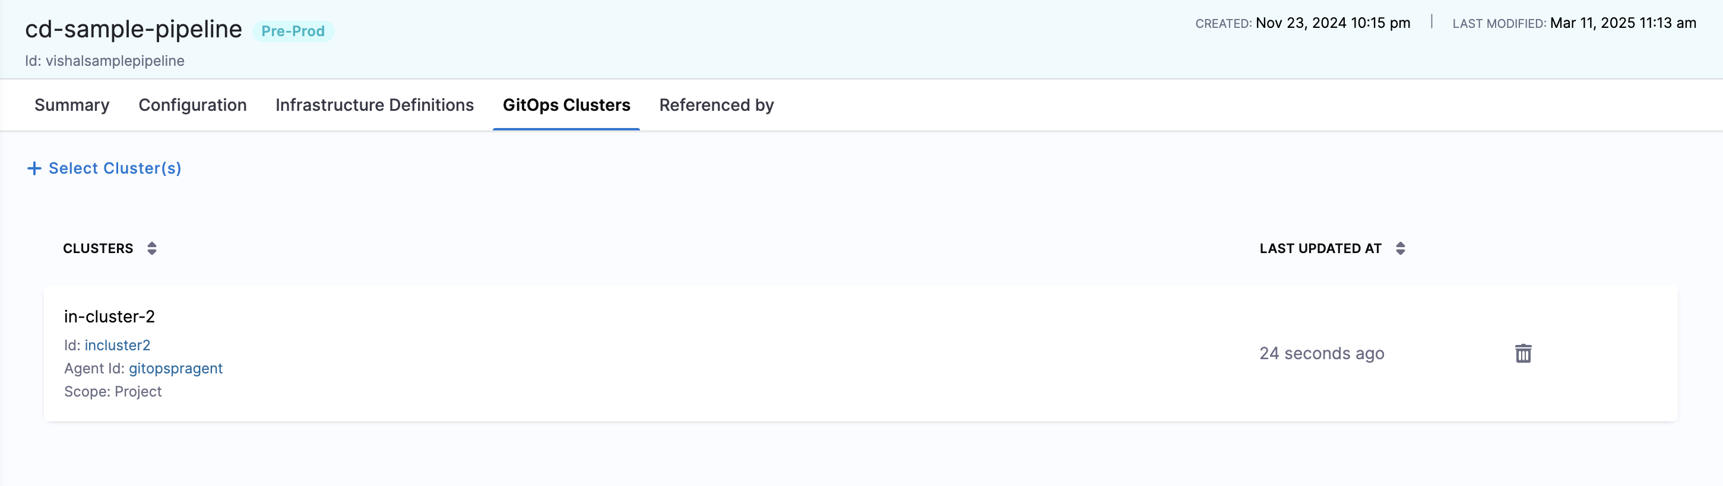Sort by the CLUSTERS column arrows
Screen dimensions: 1723x486
coord(152,248)
